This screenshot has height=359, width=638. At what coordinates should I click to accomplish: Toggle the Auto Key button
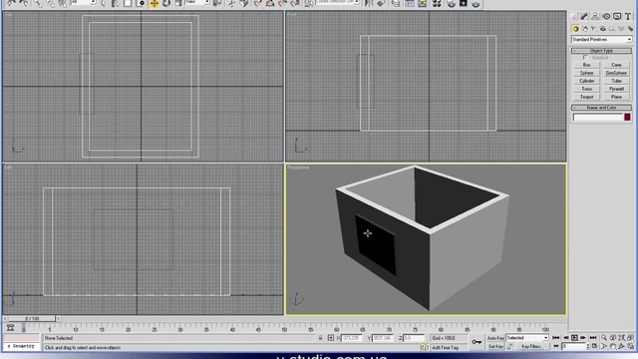coord(495,338)
